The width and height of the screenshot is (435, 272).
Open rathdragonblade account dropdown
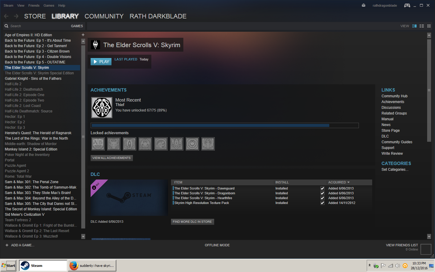coord(385,5)
